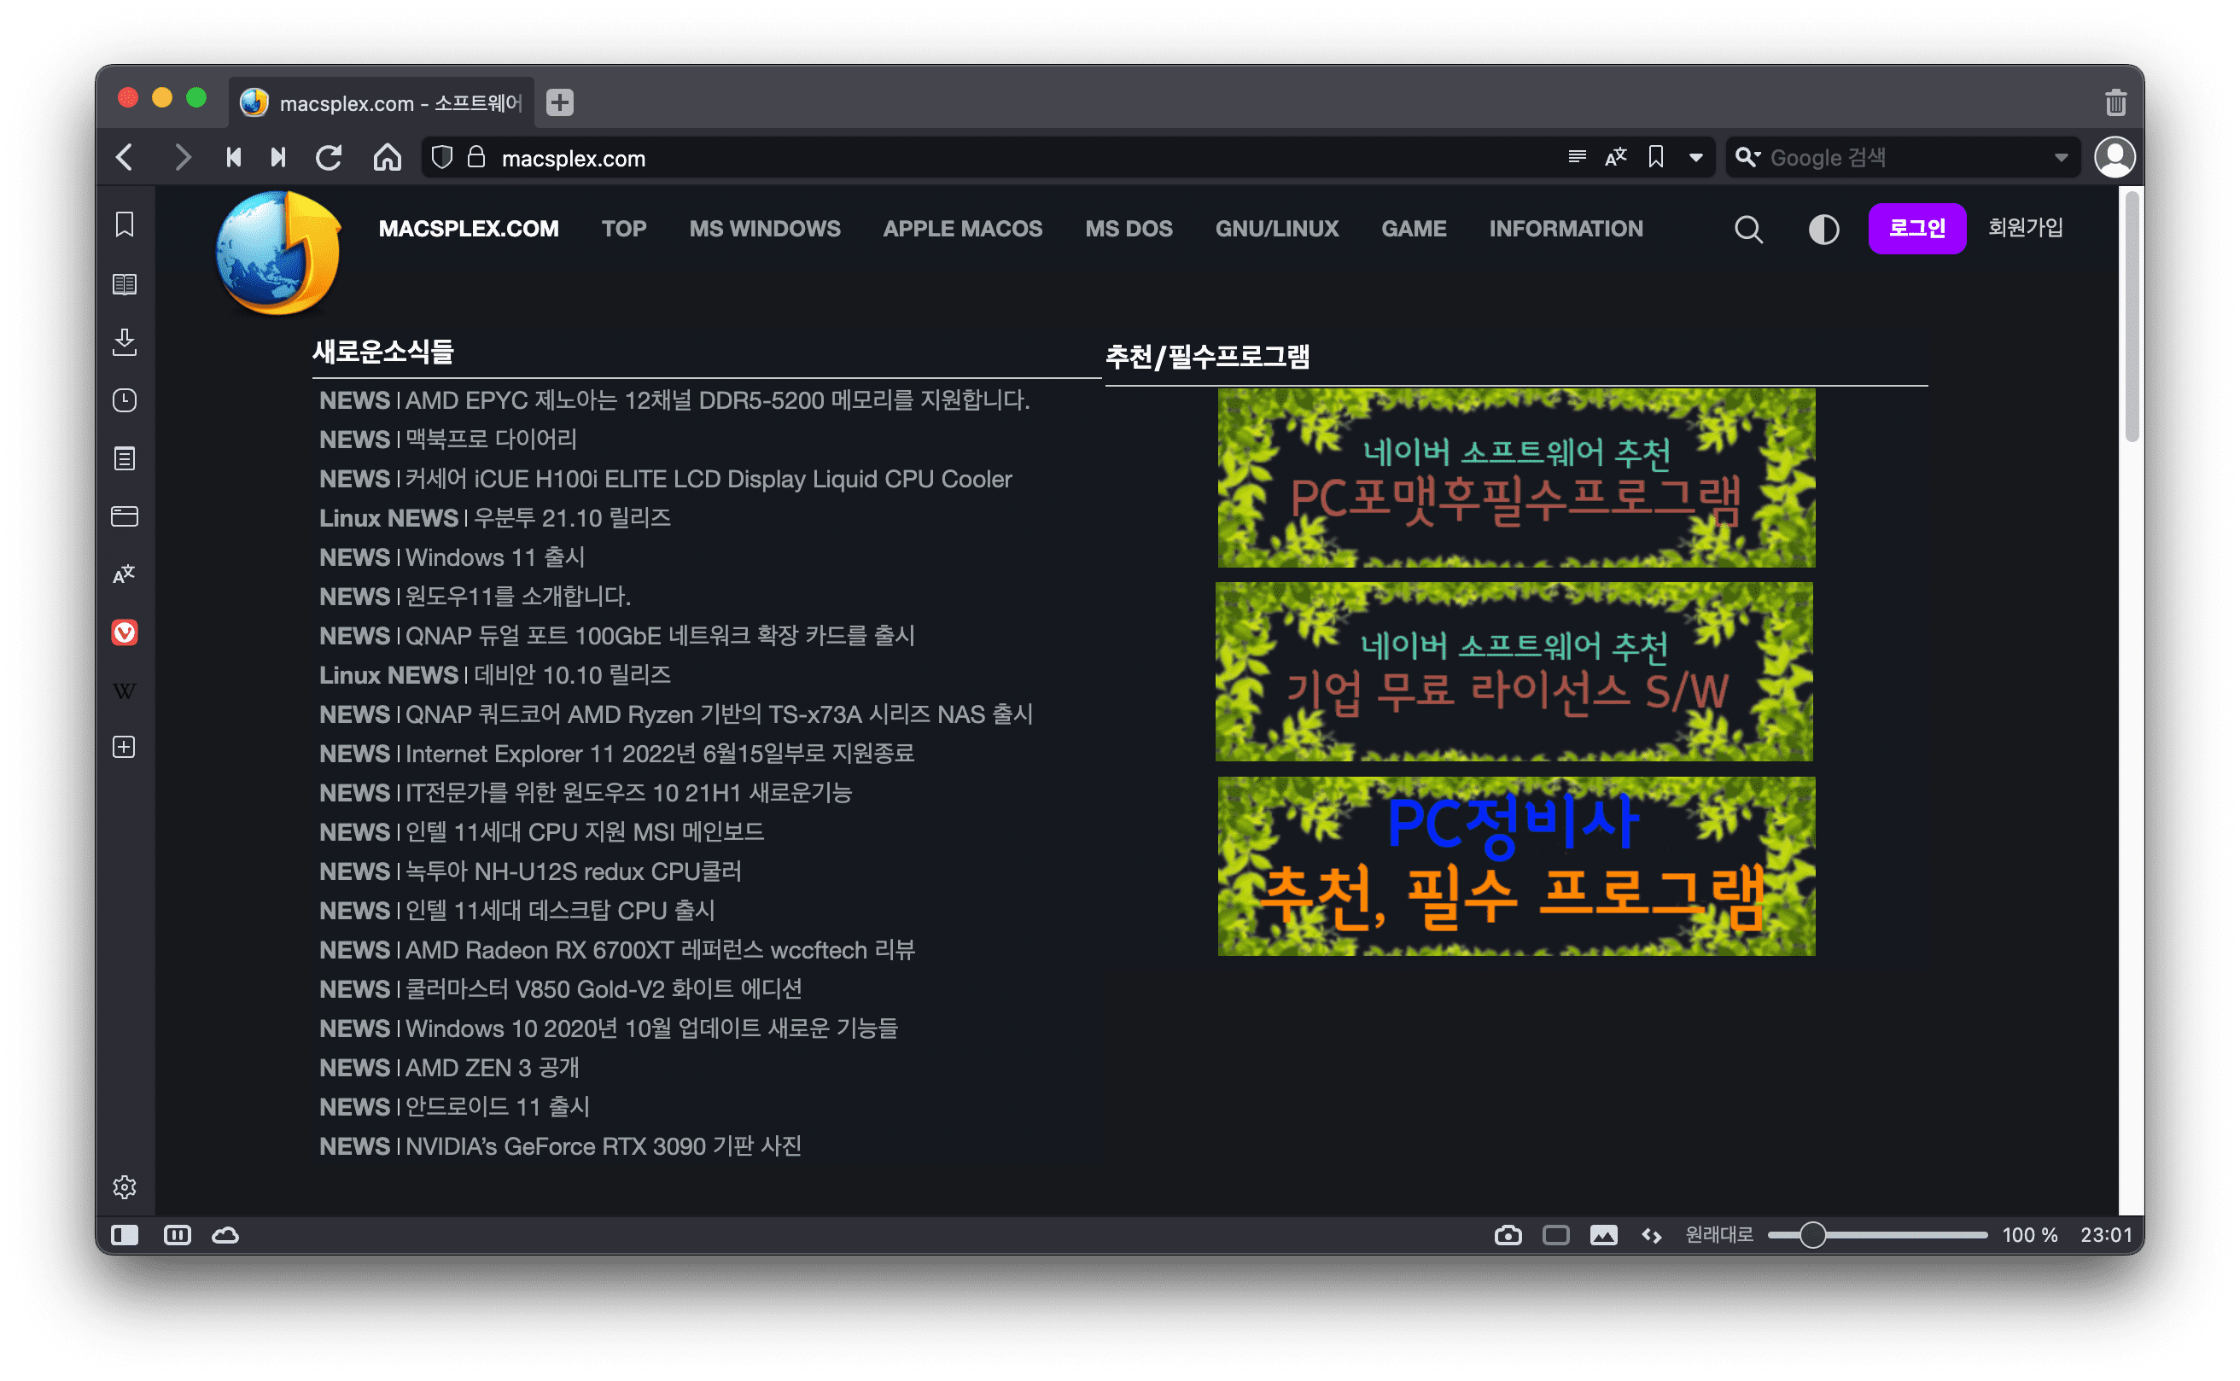Viewport: 2240px width, 1381px height.
Task: Expand the search field history dropdown
Action: point(2061,157)
